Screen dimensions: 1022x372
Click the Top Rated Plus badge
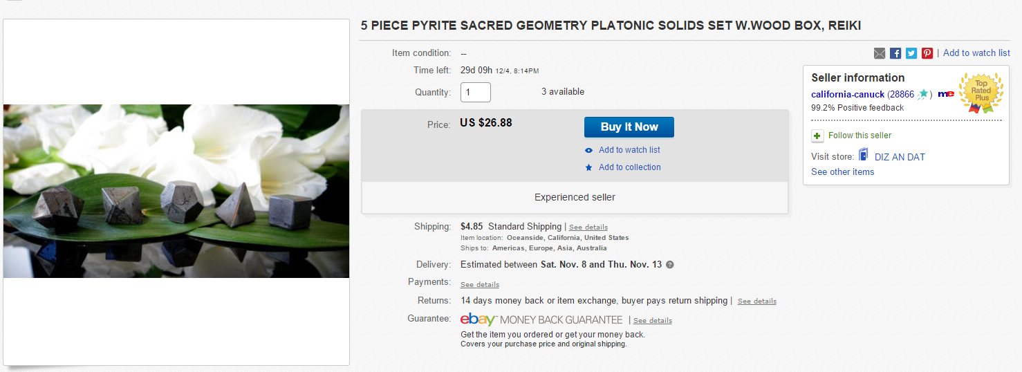[981, 92]
